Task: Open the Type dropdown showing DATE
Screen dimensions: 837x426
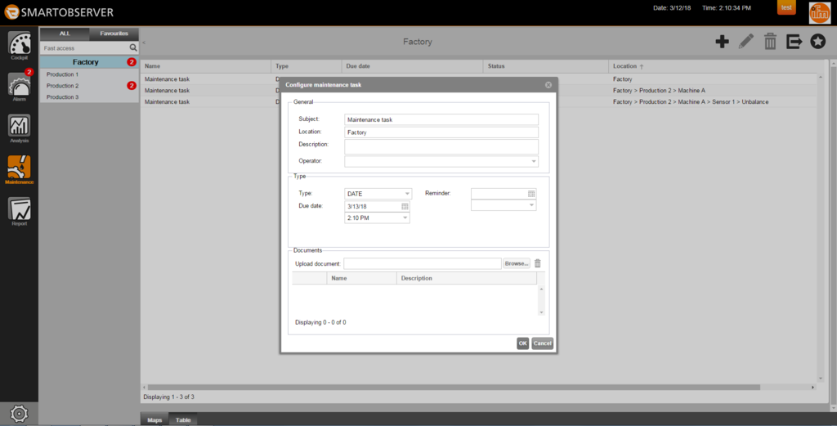Action: [407, 194]
